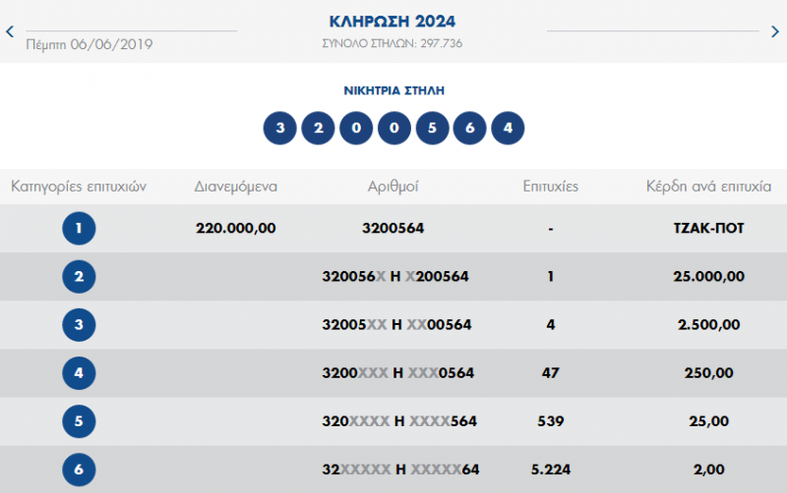This screenshot has height=493, width=787.
Task: Select the category 2 circle badge
Action: [x=79, y=277]
